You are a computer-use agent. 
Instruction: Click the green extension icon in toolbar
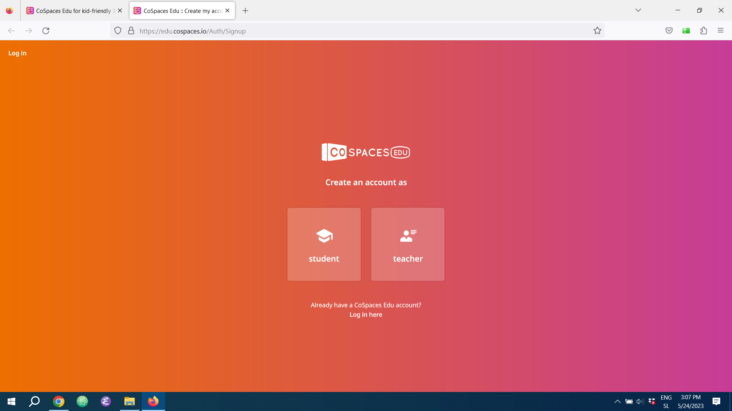point(686,31)
